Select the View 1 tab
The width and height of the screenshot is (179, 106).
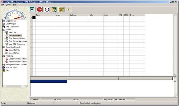click(35, 99)
